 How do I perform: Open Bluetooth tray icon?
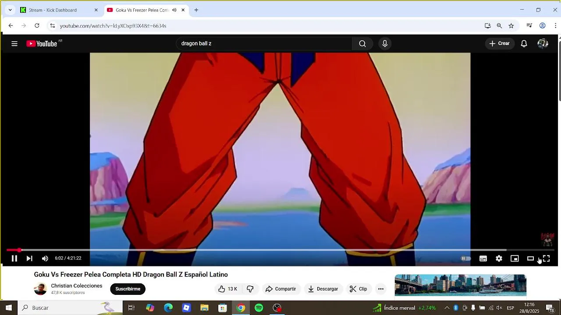click(455, 308)
